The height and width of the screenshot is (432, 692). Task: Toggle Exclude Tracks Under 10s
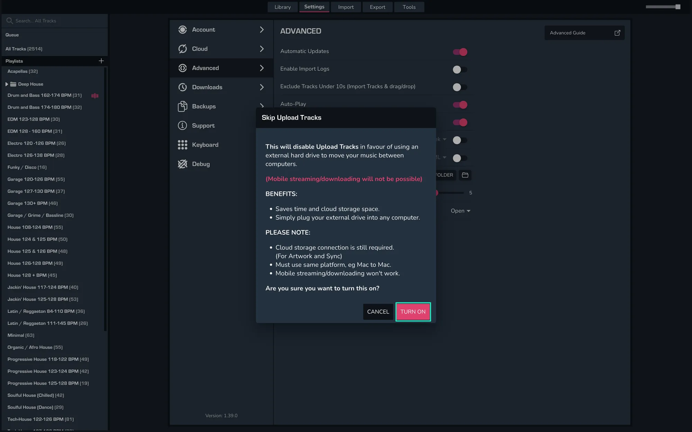(460, 87)
